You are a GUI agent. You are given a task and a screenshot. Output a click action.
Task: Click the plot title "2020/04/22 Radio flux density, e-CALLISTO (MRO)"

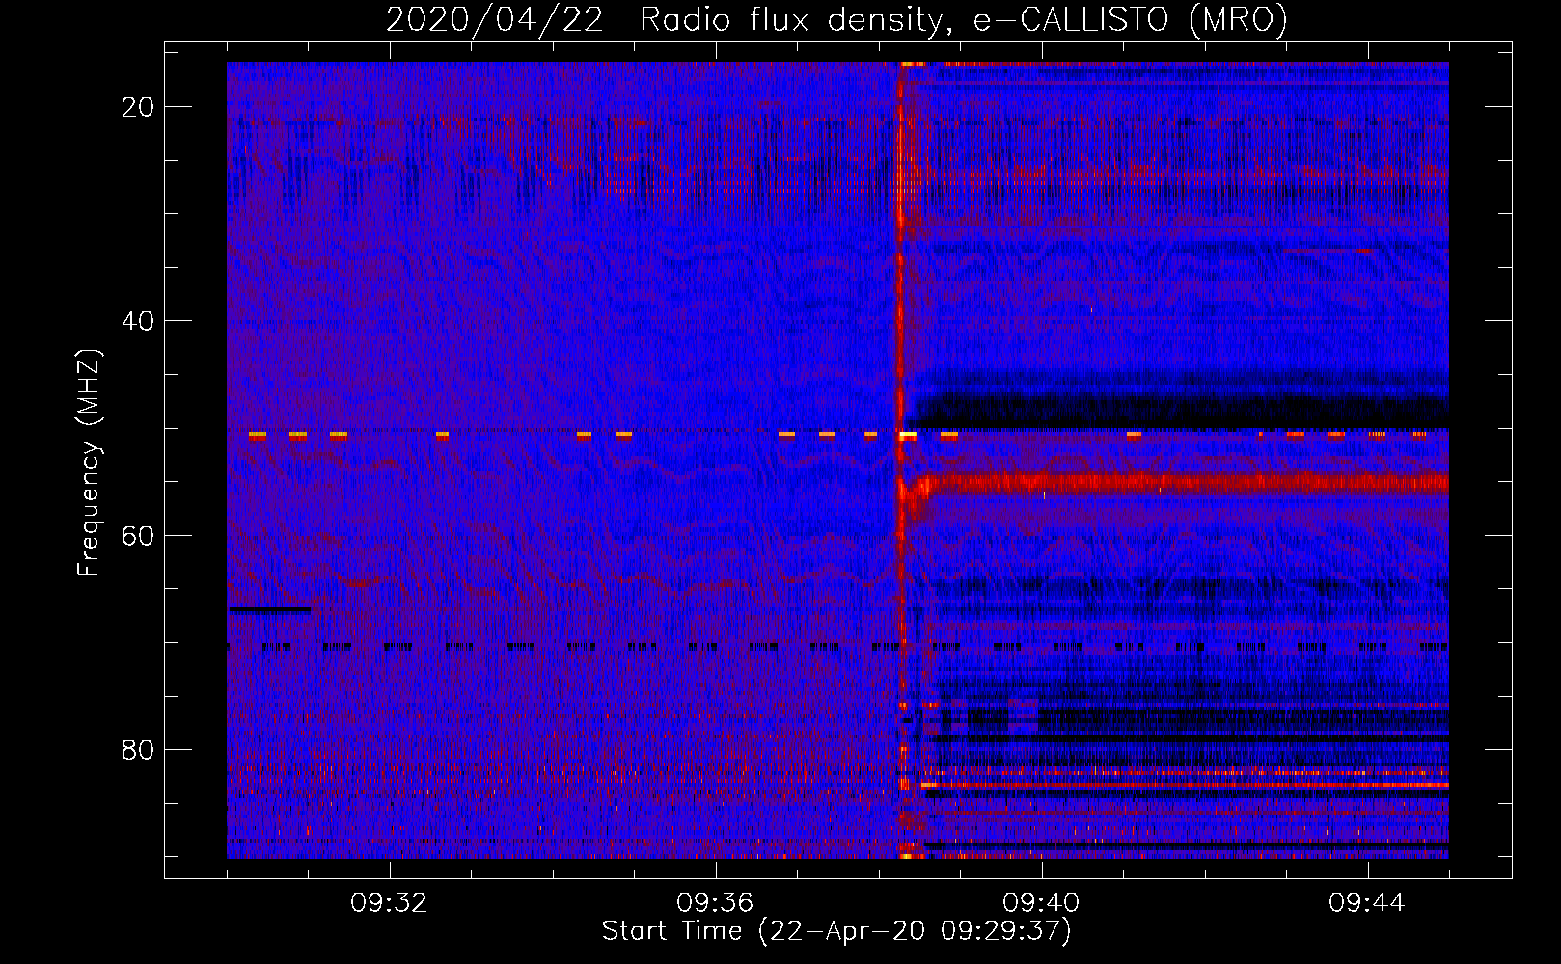pos(836,19)
